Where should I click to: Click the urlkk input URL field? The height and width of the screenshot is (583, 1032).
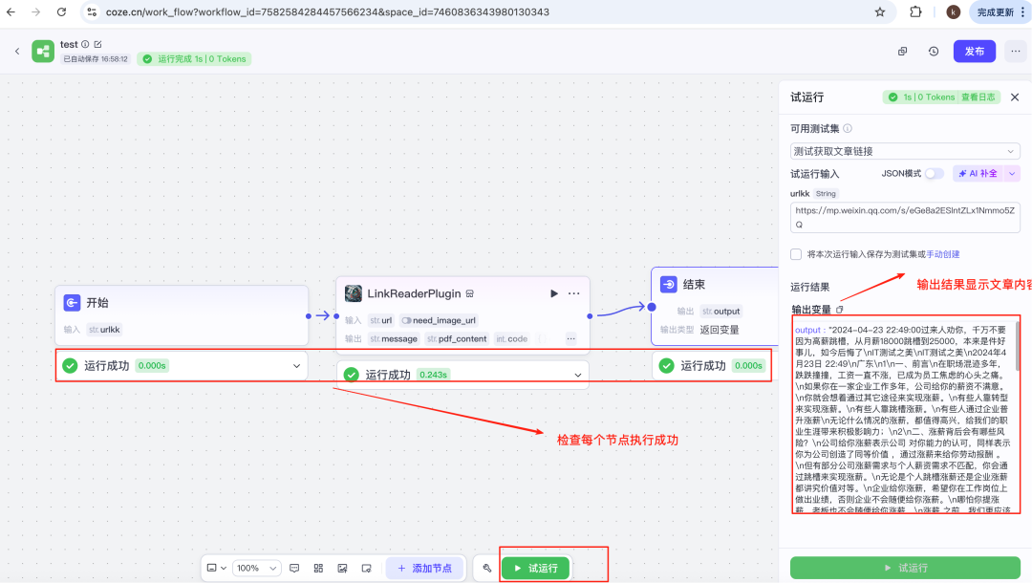905,217
